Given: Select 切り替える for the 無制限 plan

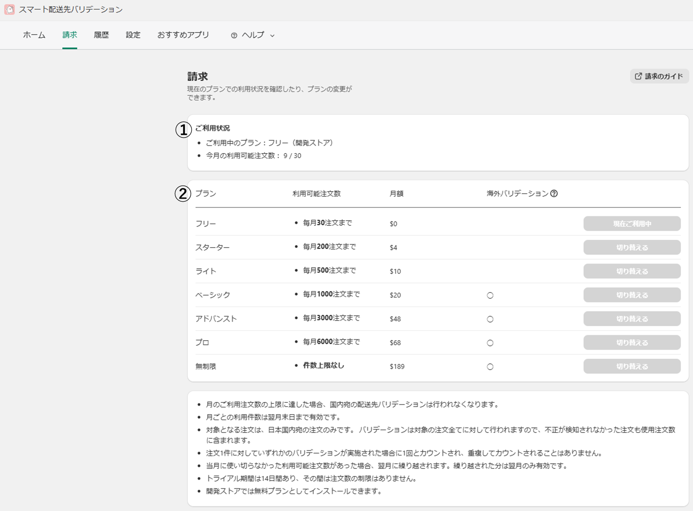Looking at the screenshot, I should pyautogui.click(x=632, y=367).
